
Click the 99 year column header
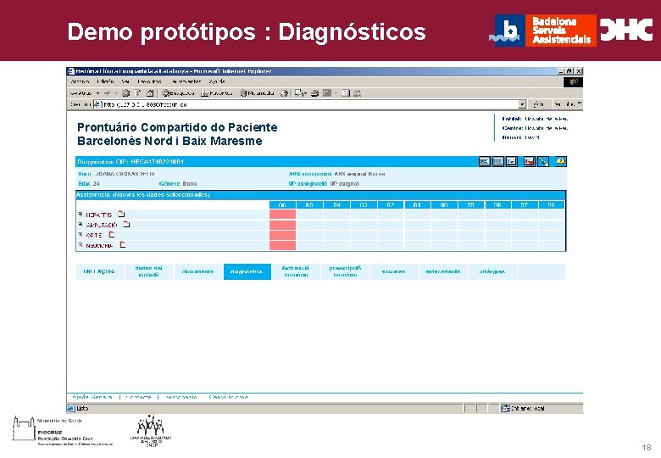471,205
